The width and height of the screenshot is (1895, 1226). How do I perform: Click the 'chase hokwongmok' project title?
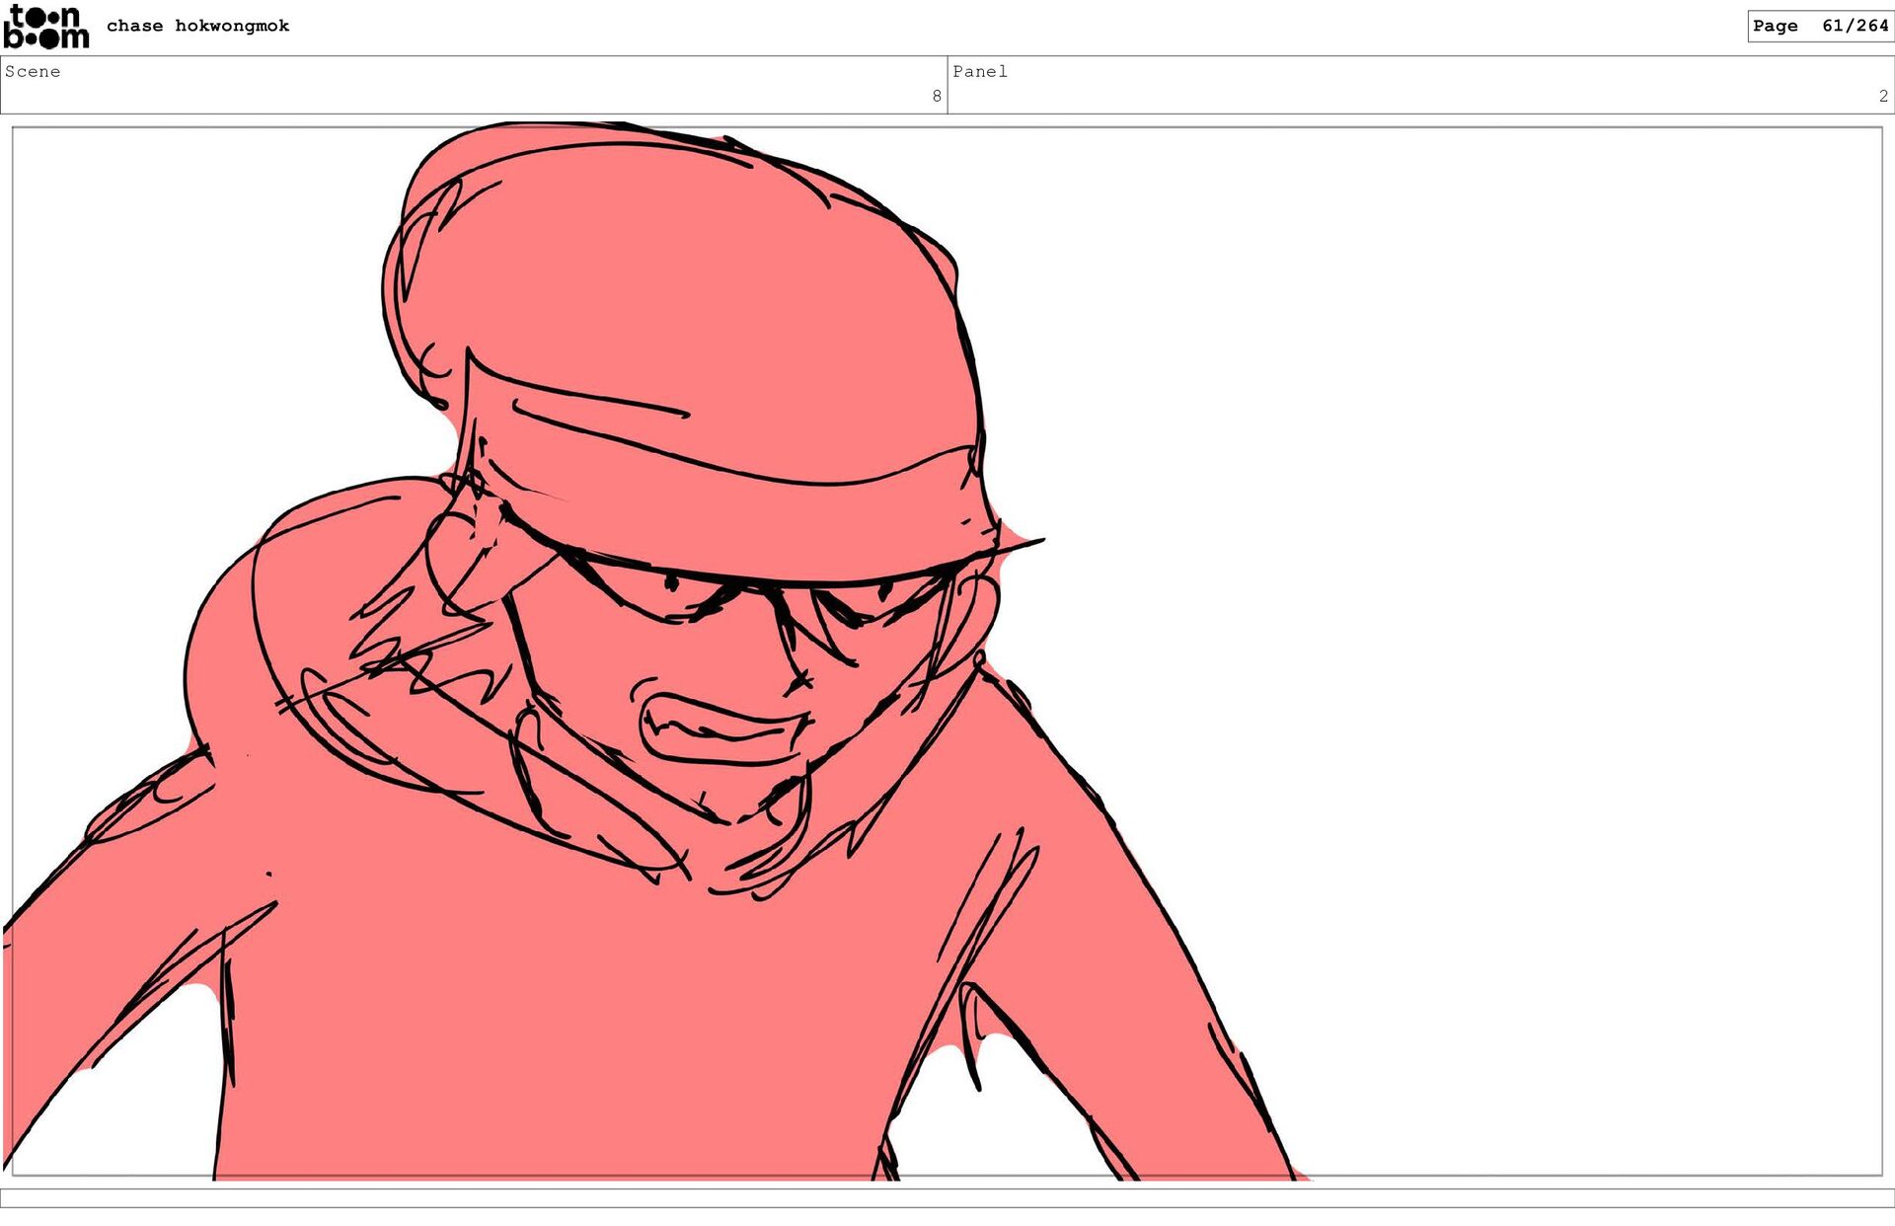(197, 26)
